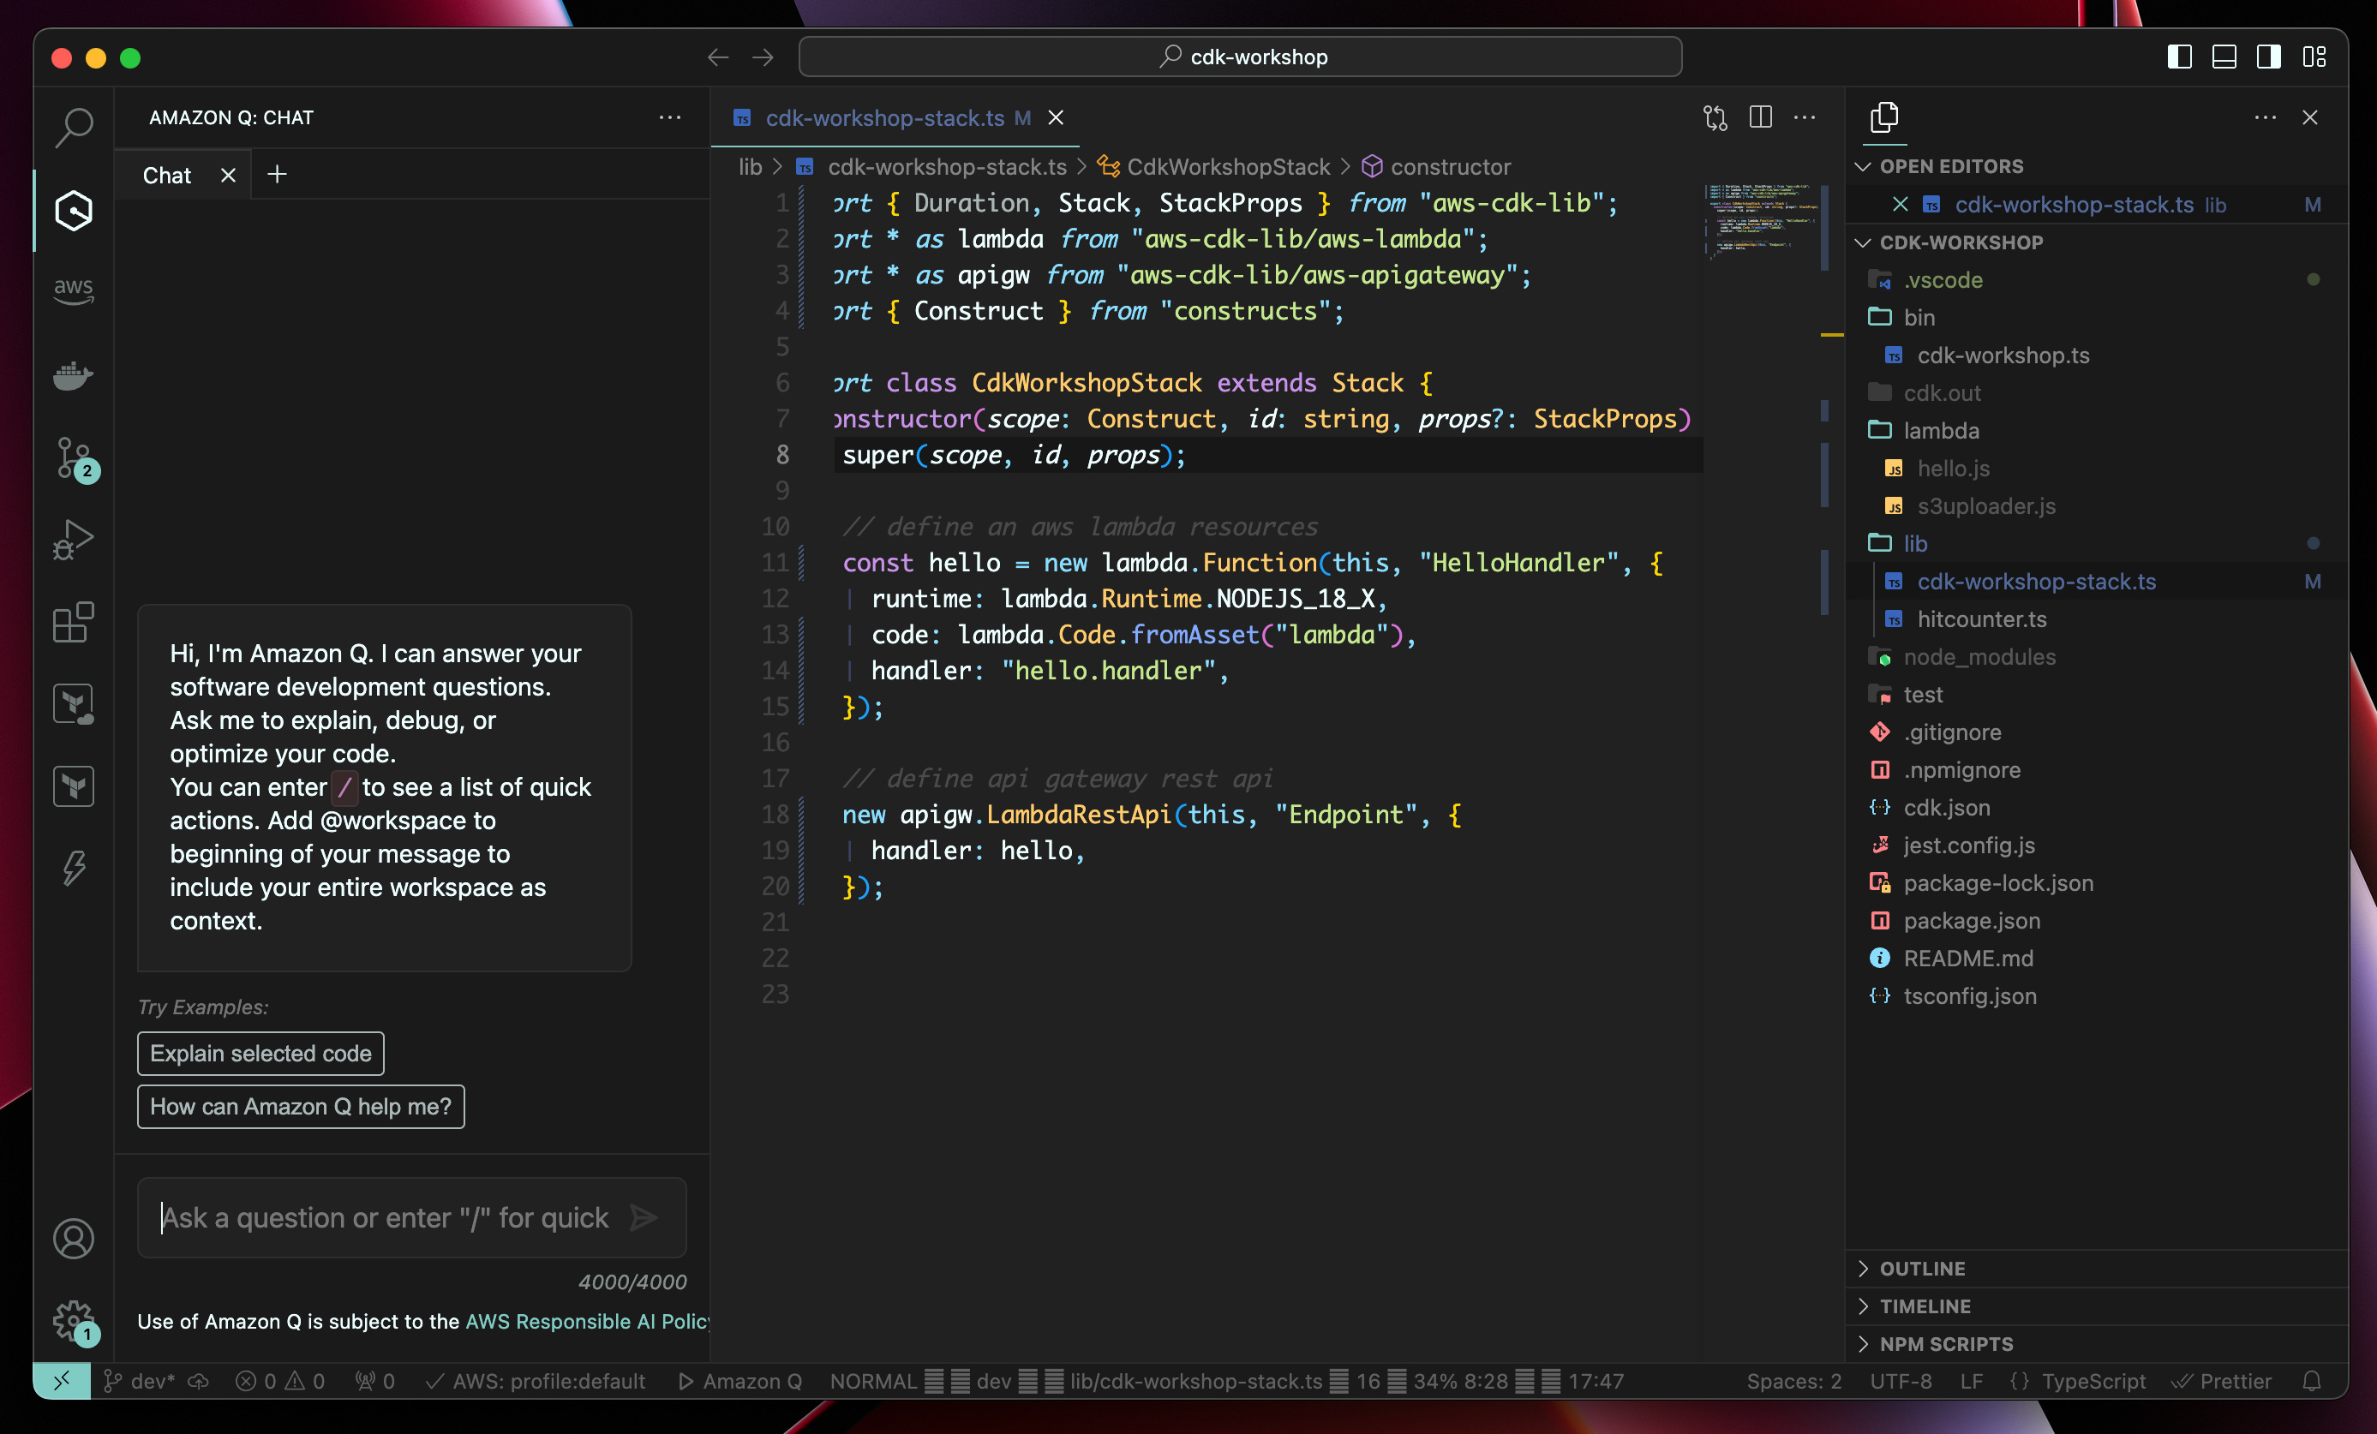This screenshot has width=2377, height=1434.
Task: Close the Chat tab
Action: click(228, 175)
